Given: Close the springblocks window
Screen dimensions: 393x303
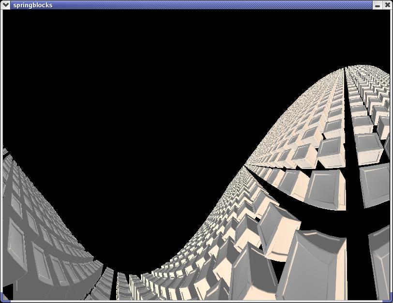Looking at the screenshot, I should pyautogui.click(x=387, y=5).
